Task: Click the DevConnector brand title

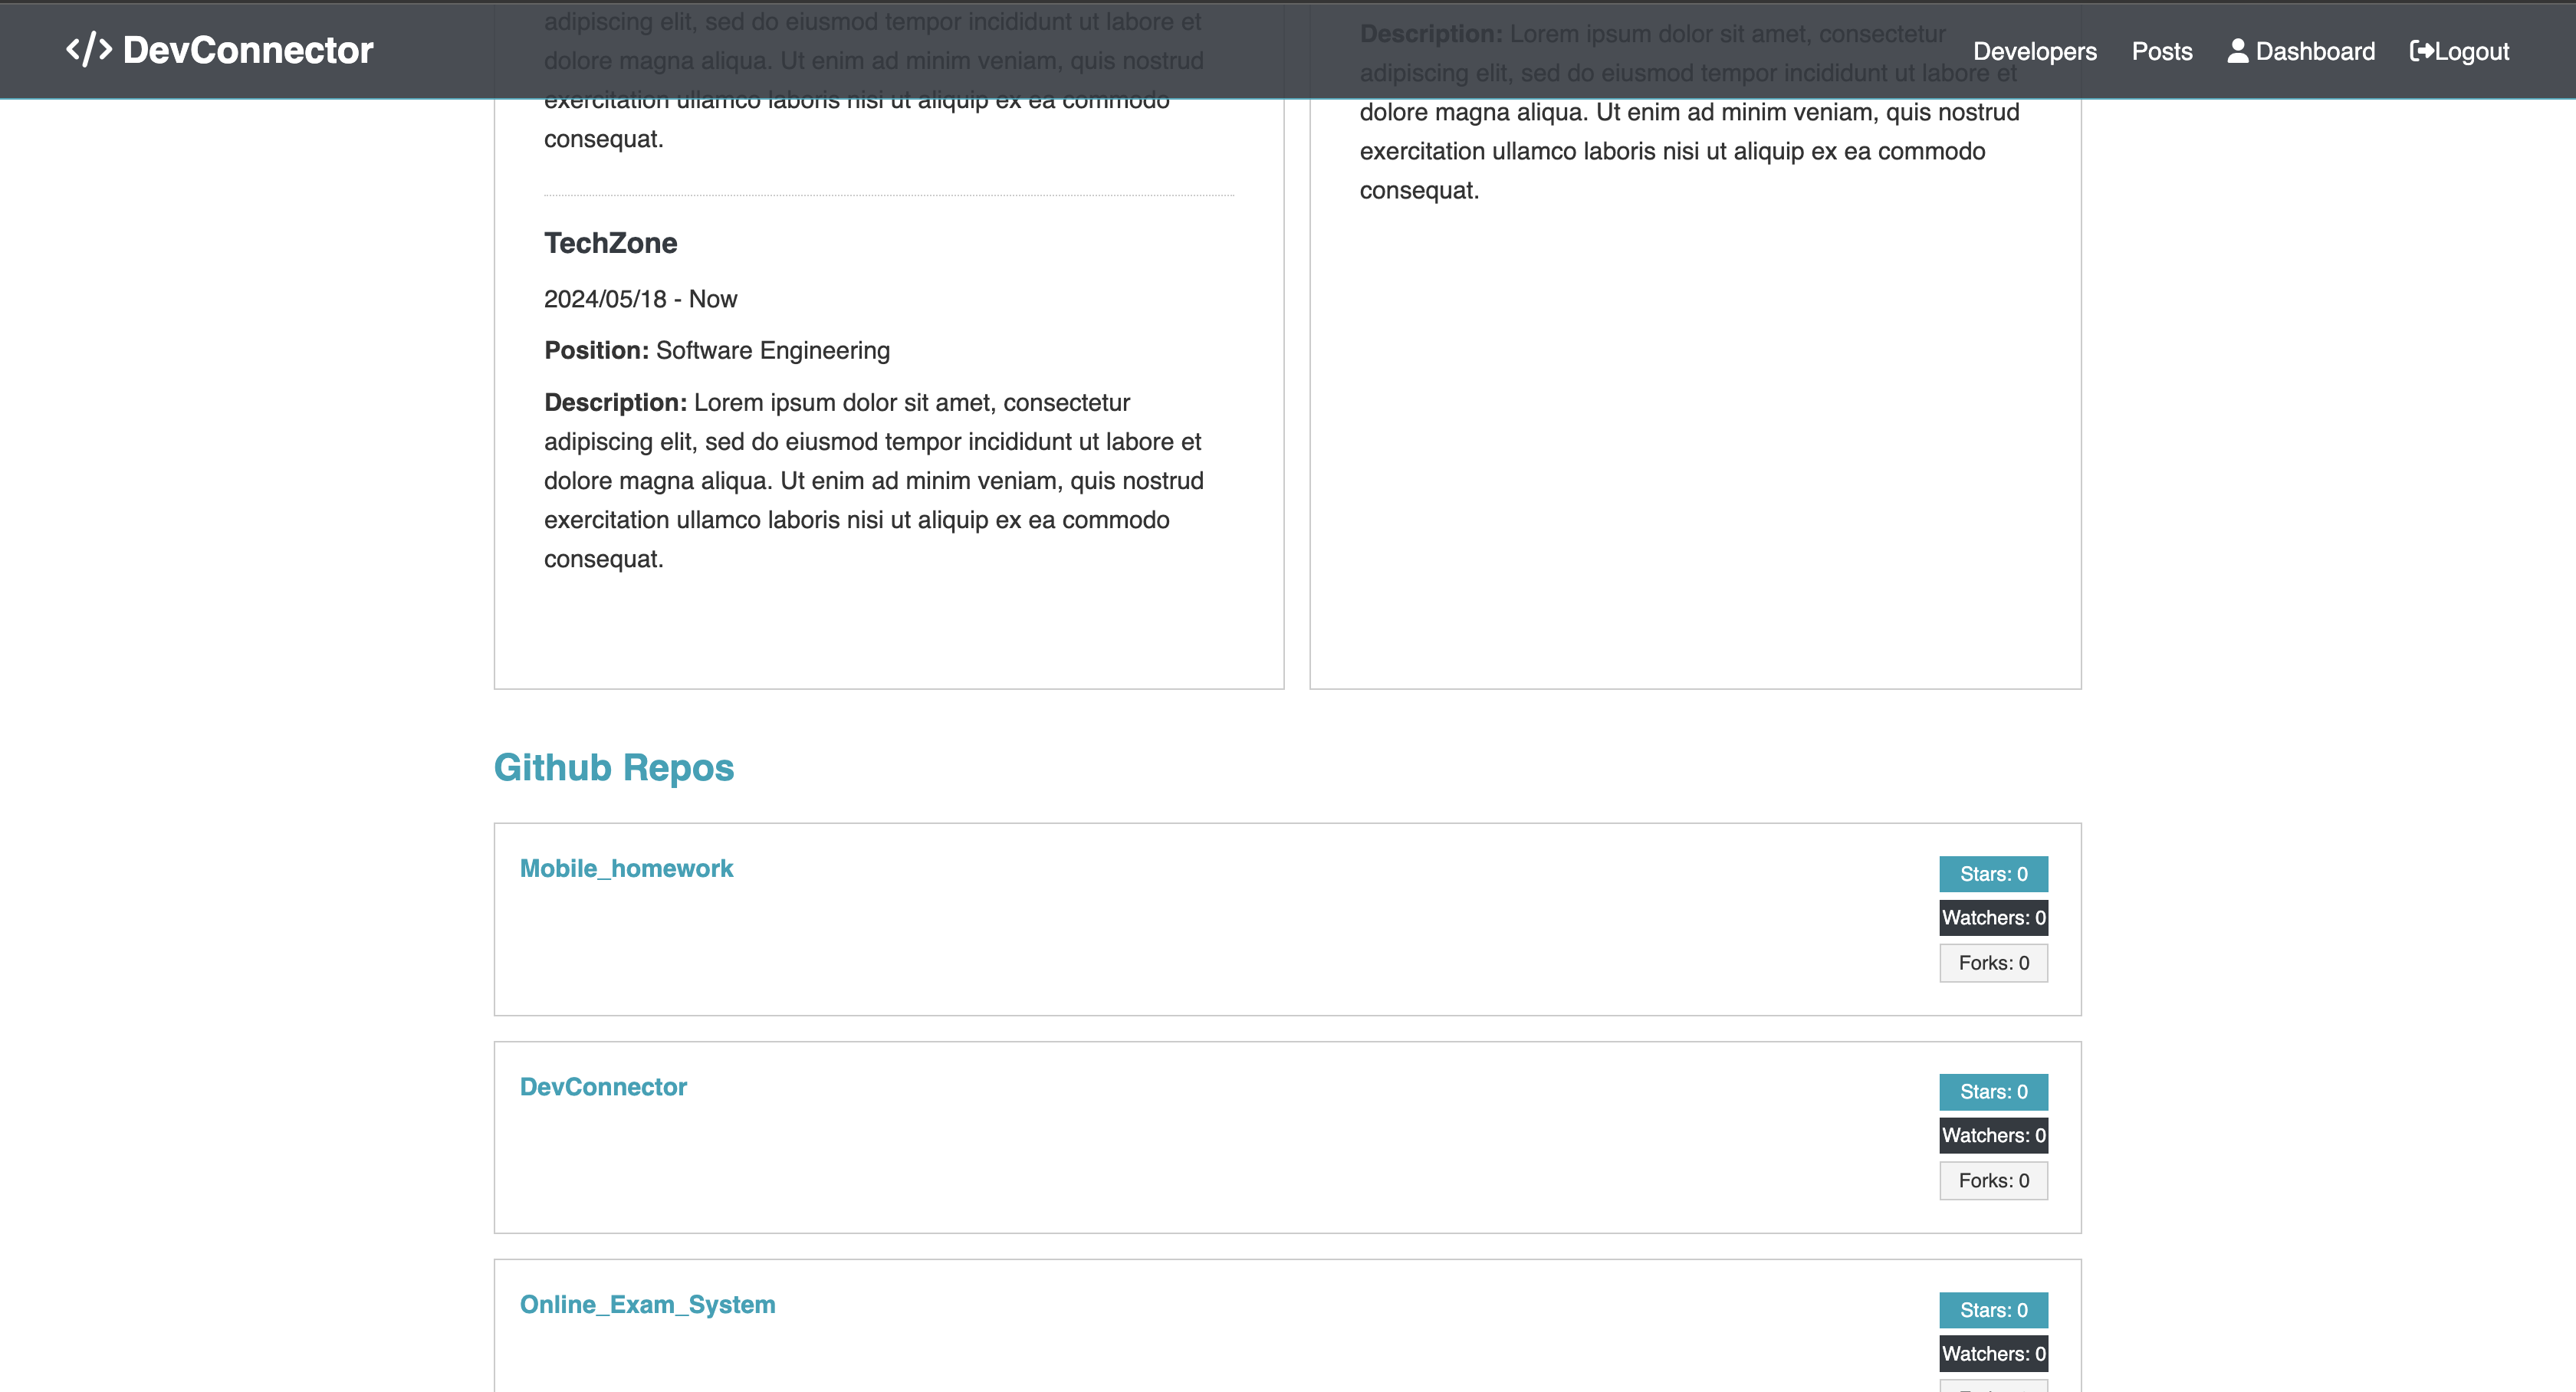Action: coord(247,50)
